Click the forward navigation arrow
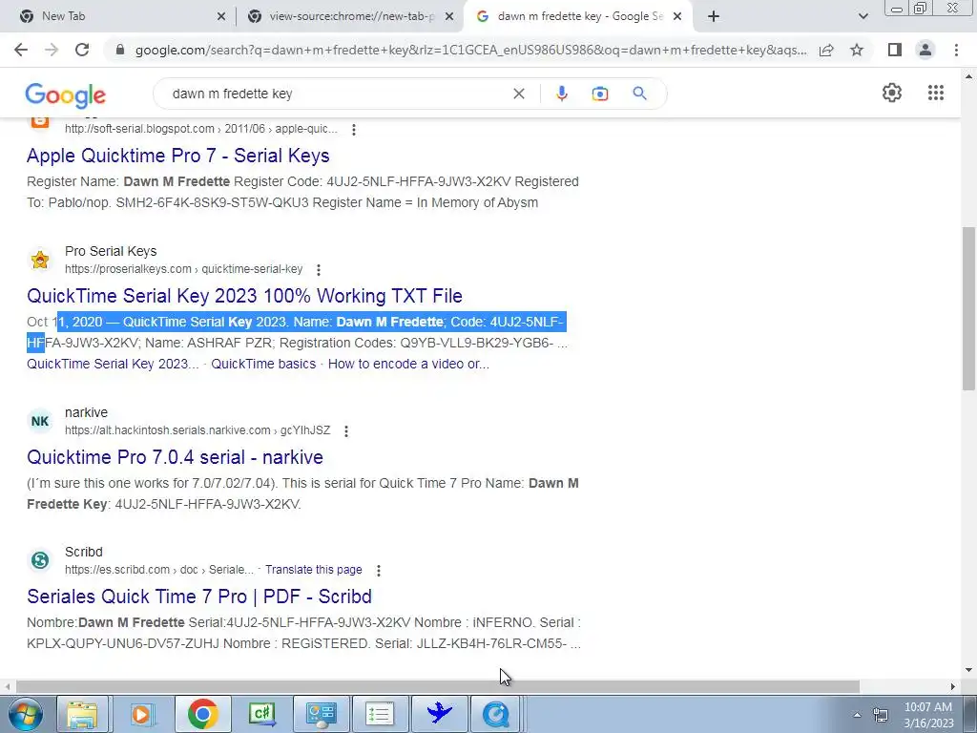The width and height of the screenshot is (977, 733). pos(52,50)
